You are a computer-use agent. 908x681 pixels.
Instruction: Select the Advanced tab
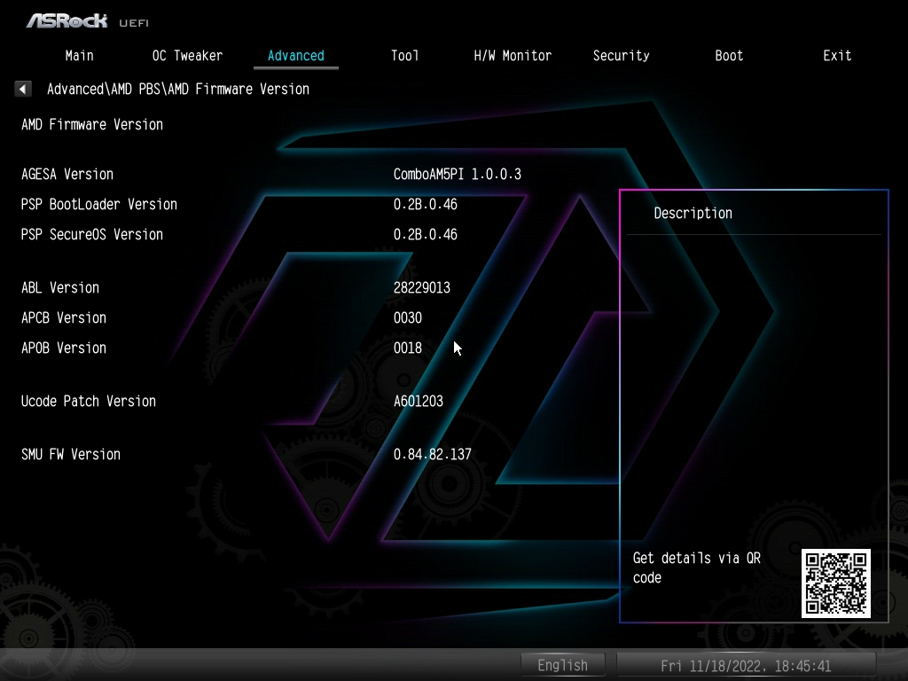(x=296, y=56)
